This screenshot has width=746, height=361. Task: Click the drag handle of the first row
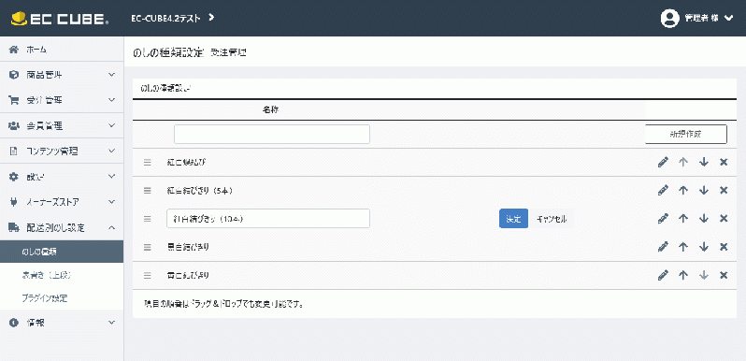148,163
